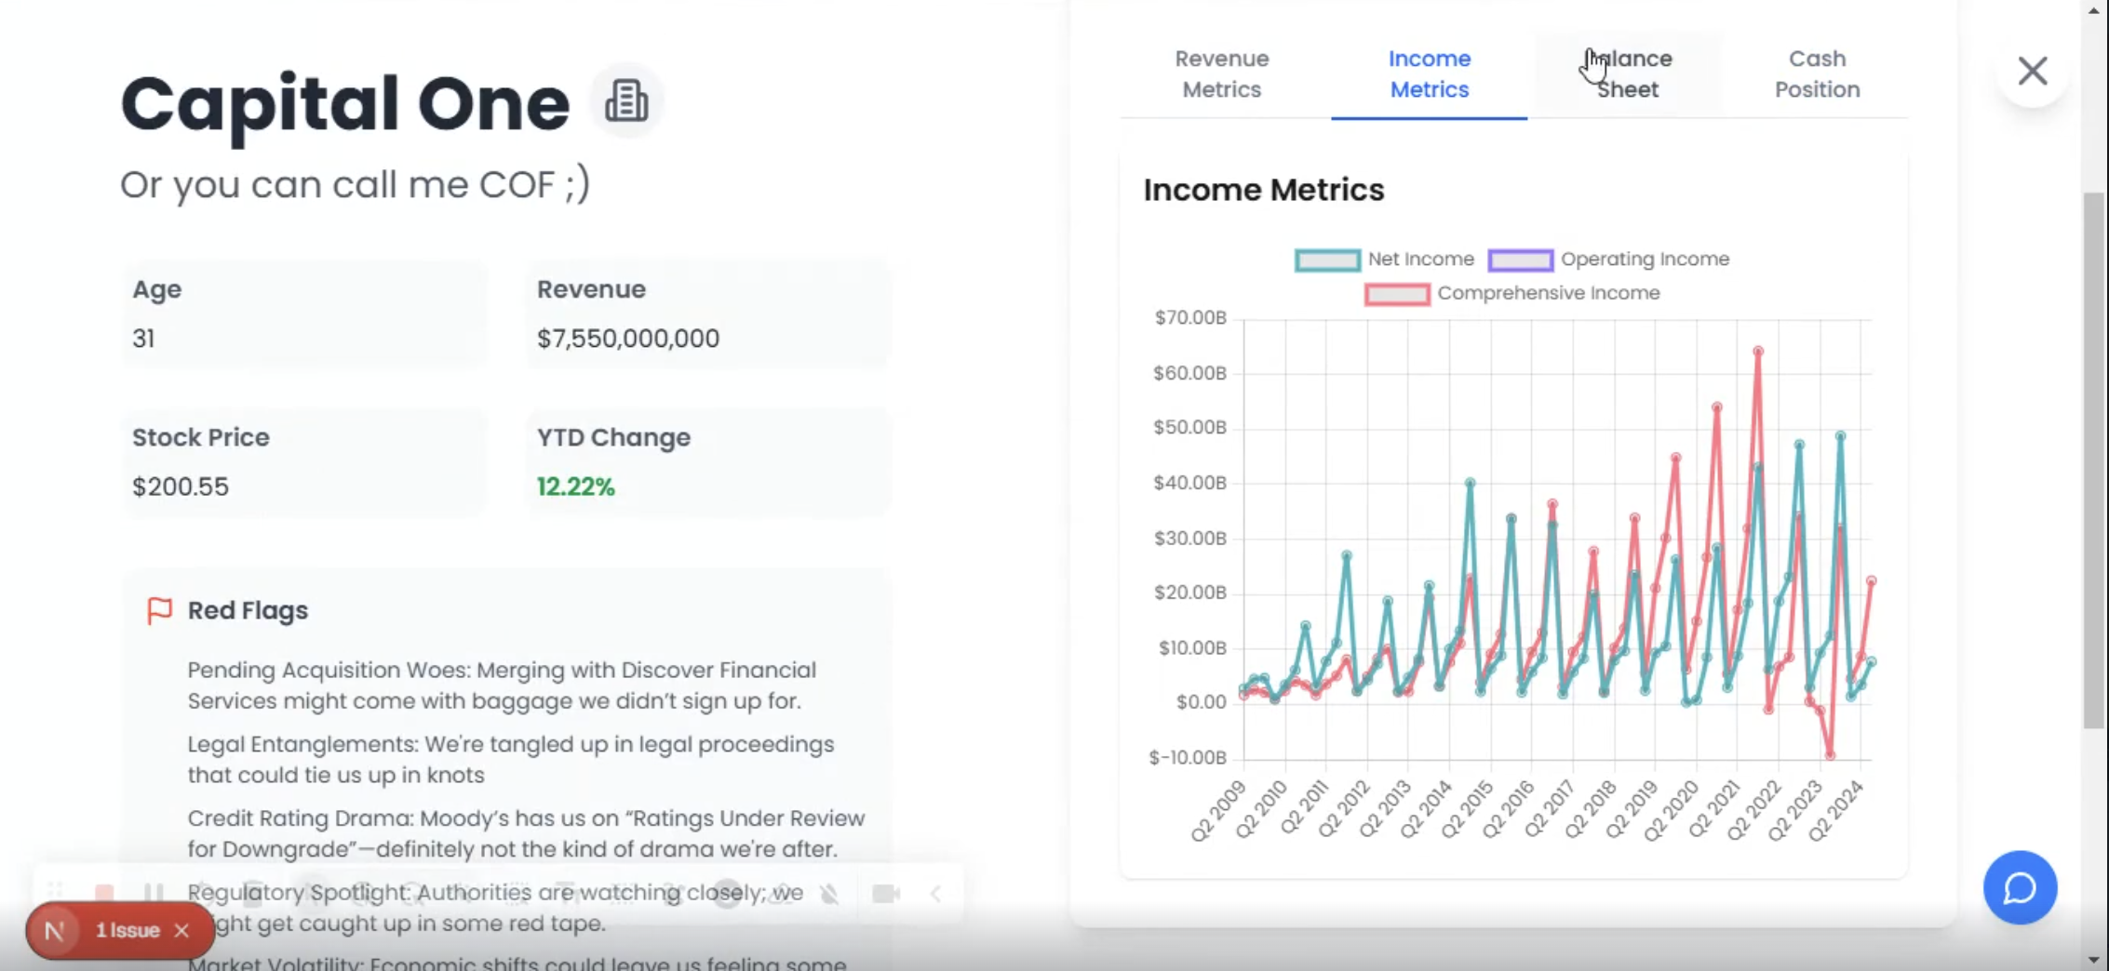Click the Regulatory Spotlight paragraph

click(x=495, y=908)
